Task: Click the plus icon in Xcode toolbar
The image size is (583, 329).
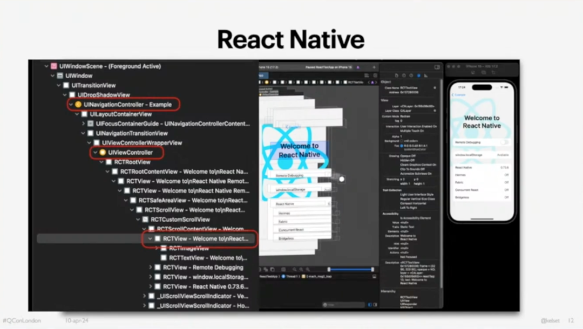Action: (374, 67)
